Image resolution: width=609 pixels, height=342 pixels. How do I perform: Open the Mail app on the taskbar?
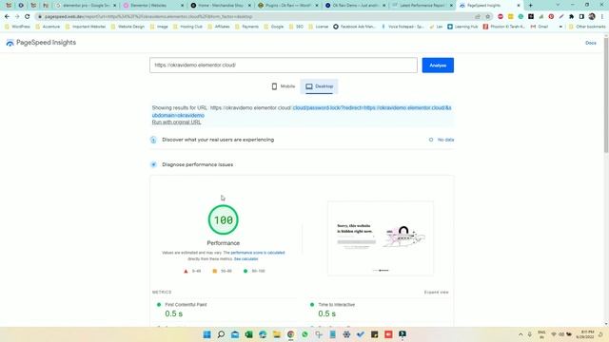235,334
